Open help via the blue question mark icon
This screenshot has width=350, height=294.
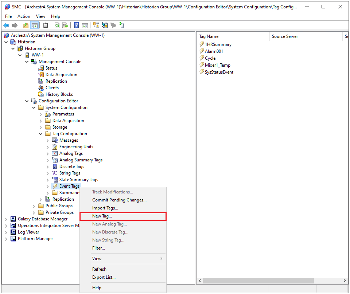click(x=76, y=26)
